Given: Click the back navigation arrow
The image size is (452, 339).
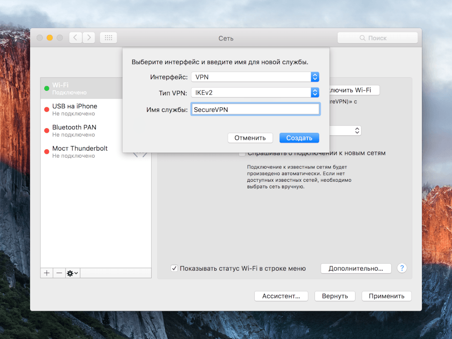Looking at the screenshot, I should [75, 37].
